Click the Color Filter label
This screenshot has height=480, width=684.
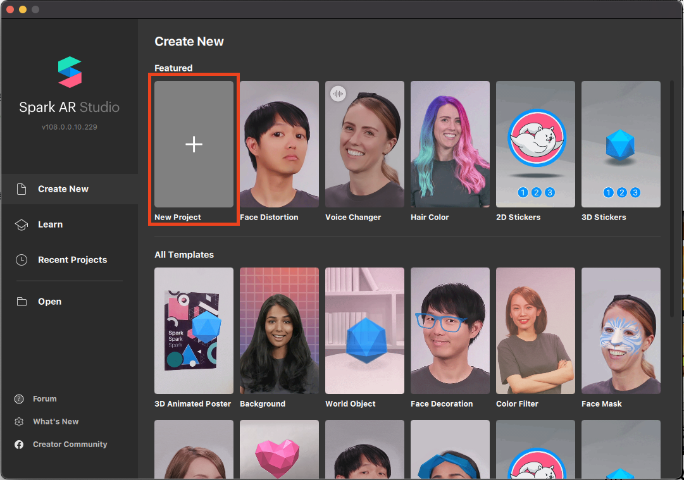517,403
